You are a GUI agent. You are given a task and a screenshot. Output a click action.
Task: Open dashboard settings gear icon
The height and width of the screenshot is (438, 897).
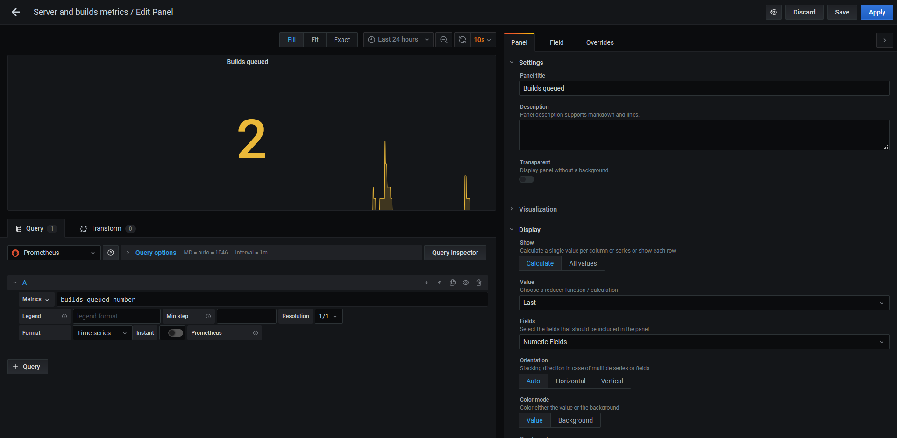pyautogui.click(x=774, y=12)
